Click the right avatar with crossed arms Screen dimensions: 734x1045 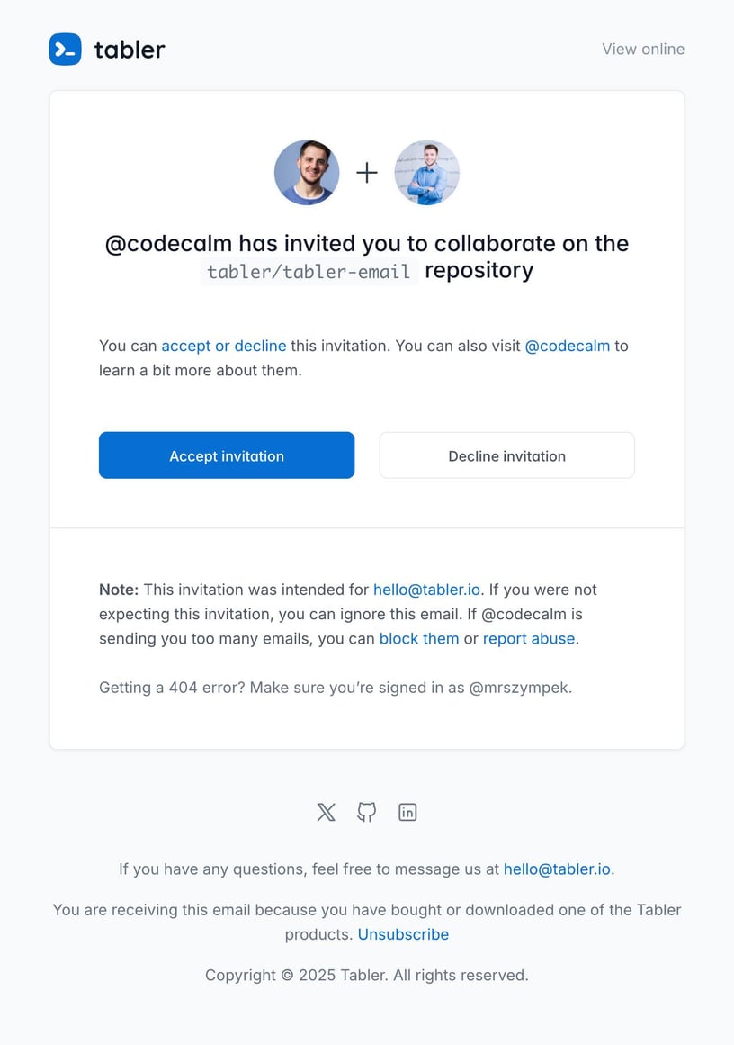pos(427,172)
